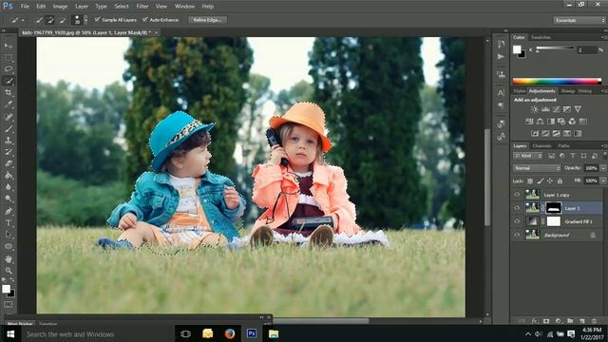Add a Vibrance adjustment
The width and height of the screenshot is (608, 342).
[578, 109]
